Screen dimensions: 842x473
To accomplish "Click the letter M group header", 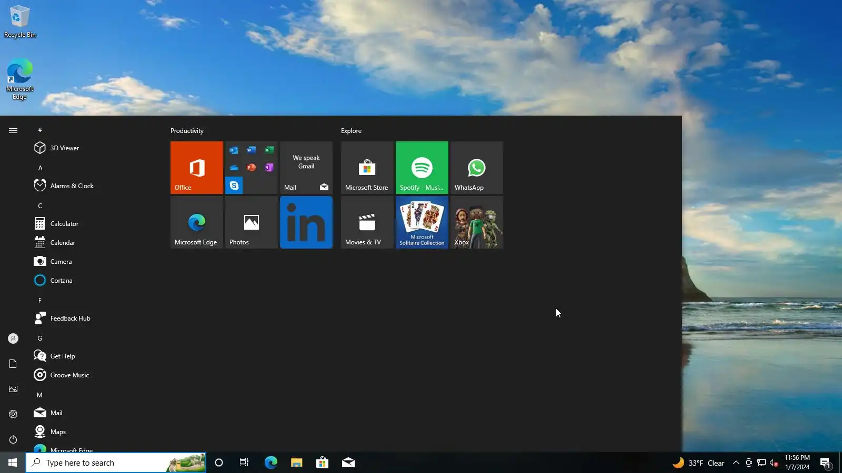I will coord(40,395).
